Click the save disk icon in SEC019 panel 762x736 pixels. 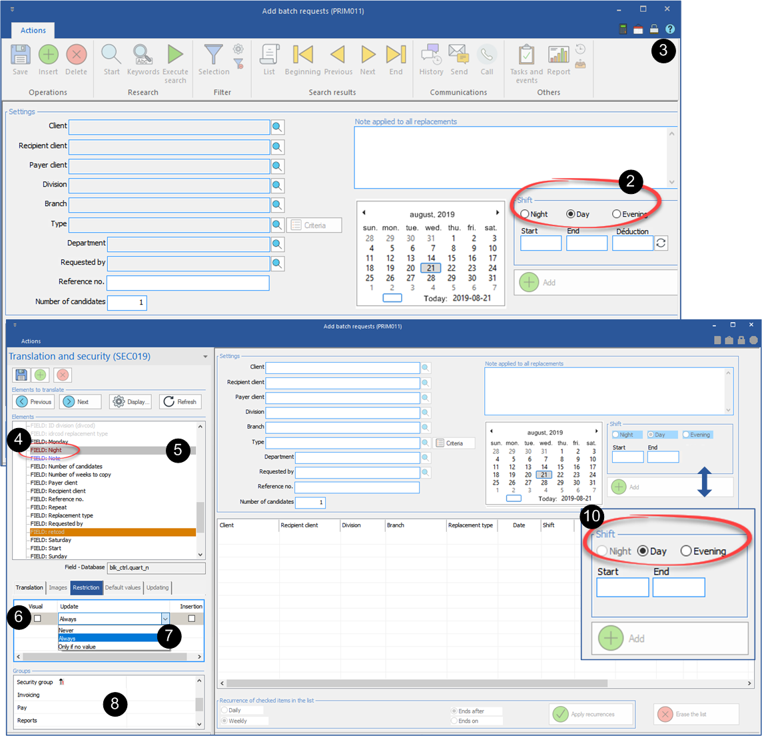[x=21, y=375]
